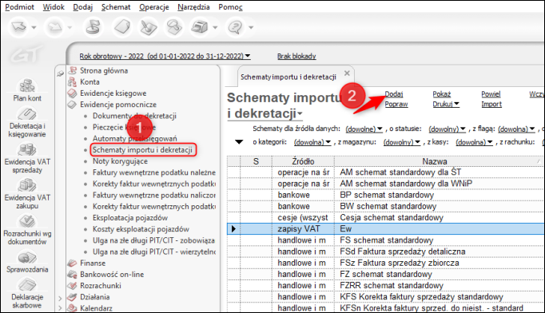Open the Narzędzia menu
545x313 pixels.
[193, 7]
